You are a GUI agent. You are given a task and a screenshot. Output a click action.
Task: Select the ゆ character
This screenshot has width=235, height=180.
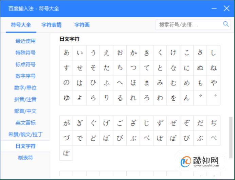(x=66, y=98)
